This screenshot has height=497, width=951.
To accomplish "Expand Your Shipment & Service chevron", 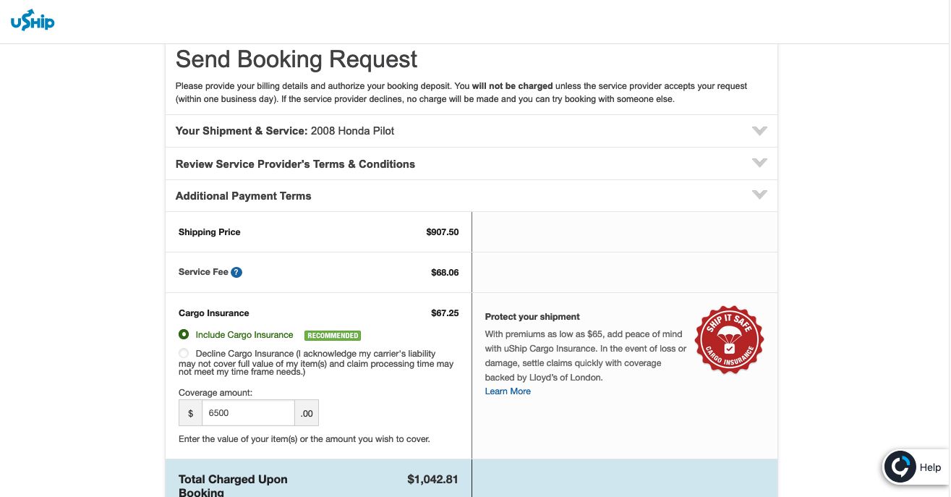I will click(759, 131).
